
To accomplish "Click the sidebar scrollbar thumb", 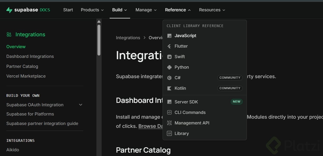I will click(99, 40).
